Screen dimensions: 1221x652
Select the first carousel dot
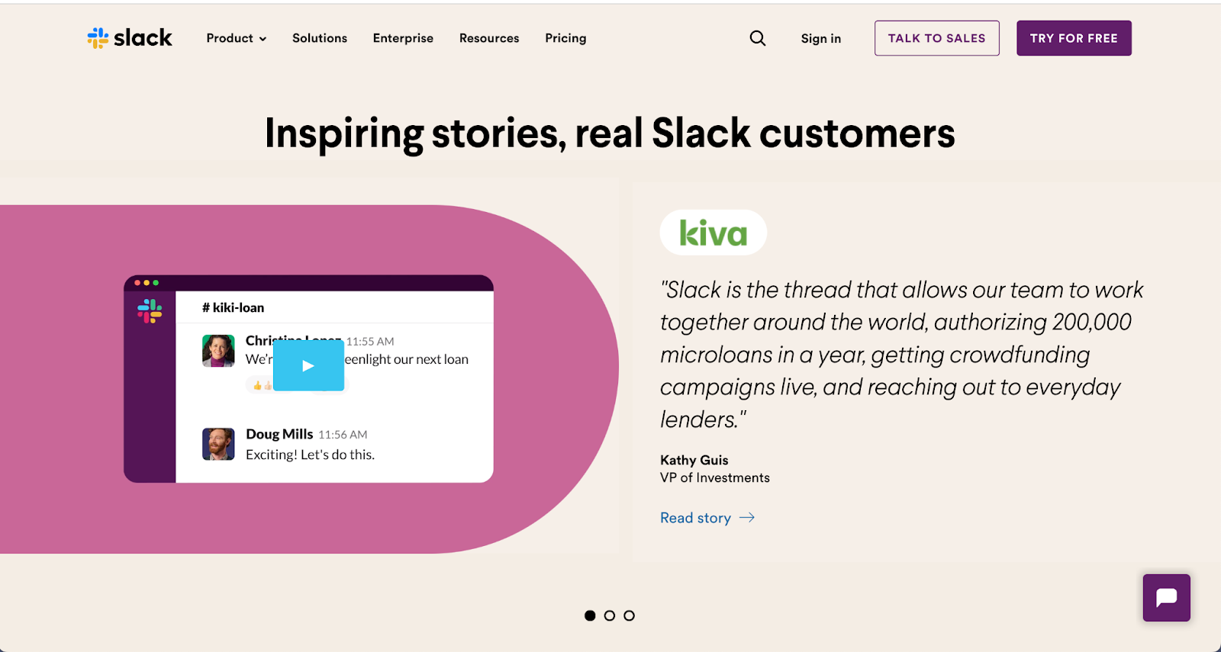[590, 615]
